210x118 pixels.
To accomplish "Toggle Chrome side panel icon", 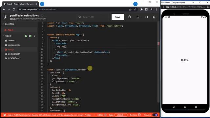I will tap(146, 10).
